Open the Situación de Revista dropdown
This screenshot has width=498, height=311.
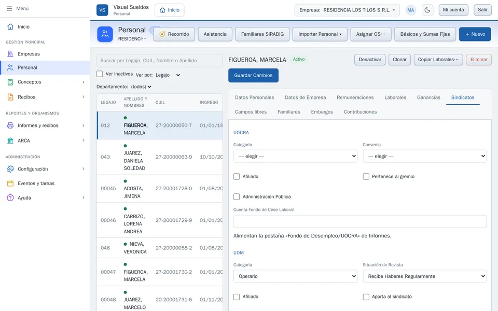pyautogui.click(x=425, y=276)
